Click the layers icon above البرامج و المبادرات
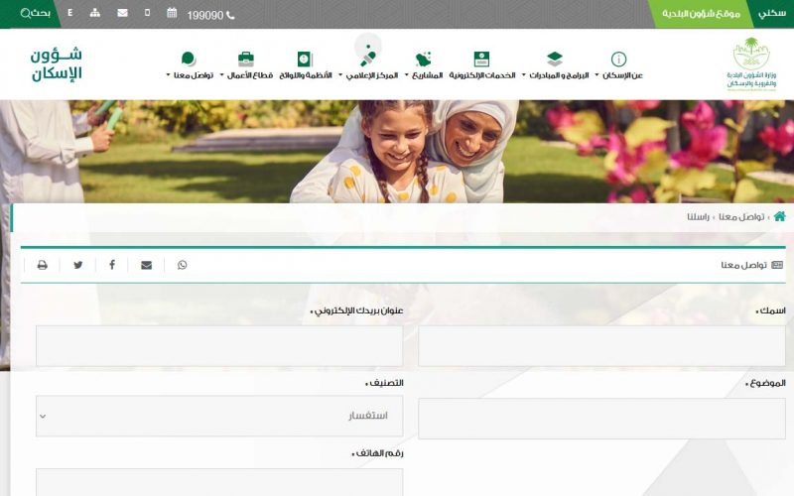 pyautogui.click(x=555, y=59)
